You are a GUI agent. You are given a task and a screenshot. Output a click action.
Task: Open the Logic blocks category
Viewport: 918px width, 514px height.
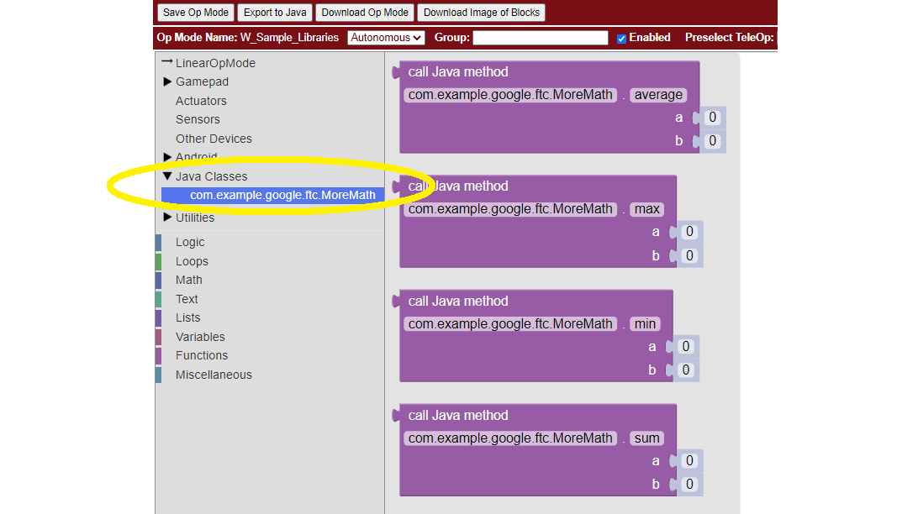click(x=190, y=242)
